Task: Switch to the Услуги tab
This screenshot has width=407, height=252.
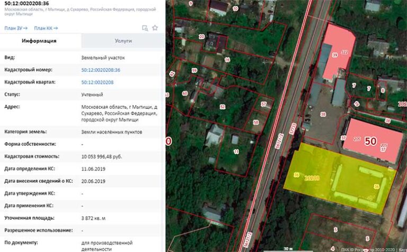Action: [123, 41]
